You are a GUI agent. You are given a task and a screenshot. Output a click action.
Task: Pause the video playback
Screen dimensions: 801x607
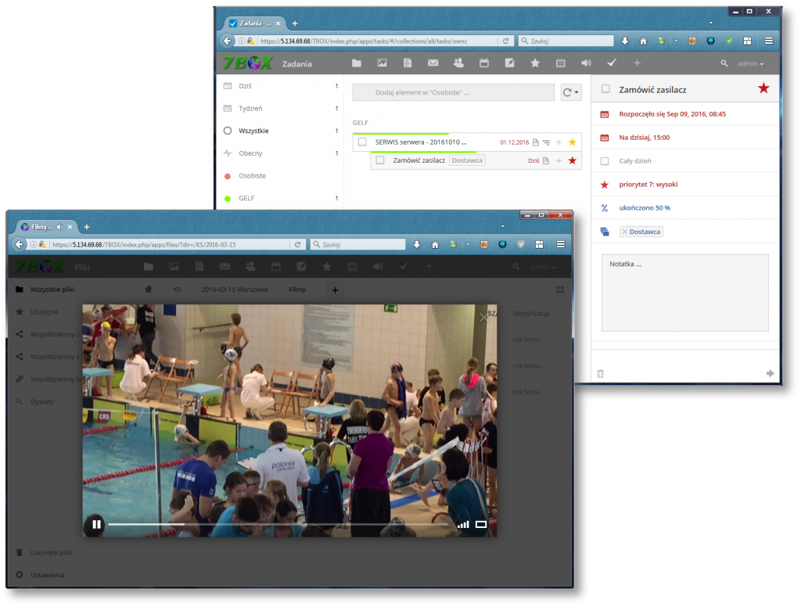[x=96, y=524]
